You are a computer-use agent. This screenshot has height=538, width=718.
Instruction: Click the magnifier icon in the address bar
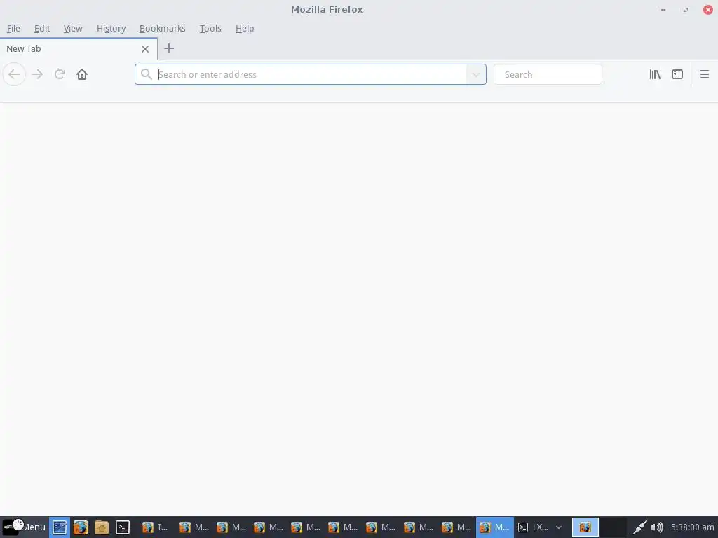[146, 74]
